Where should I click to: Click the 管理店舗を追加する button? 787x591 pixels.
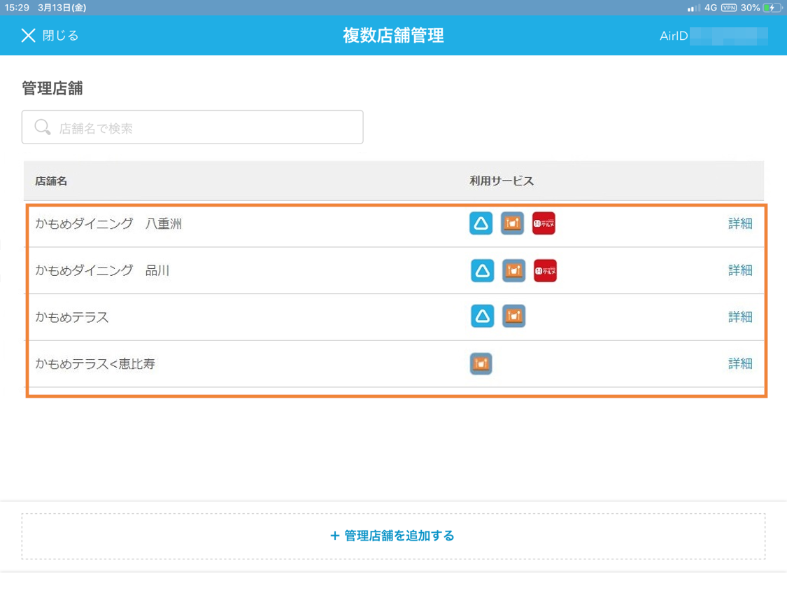pyautogui.click(x=393, y=536)
